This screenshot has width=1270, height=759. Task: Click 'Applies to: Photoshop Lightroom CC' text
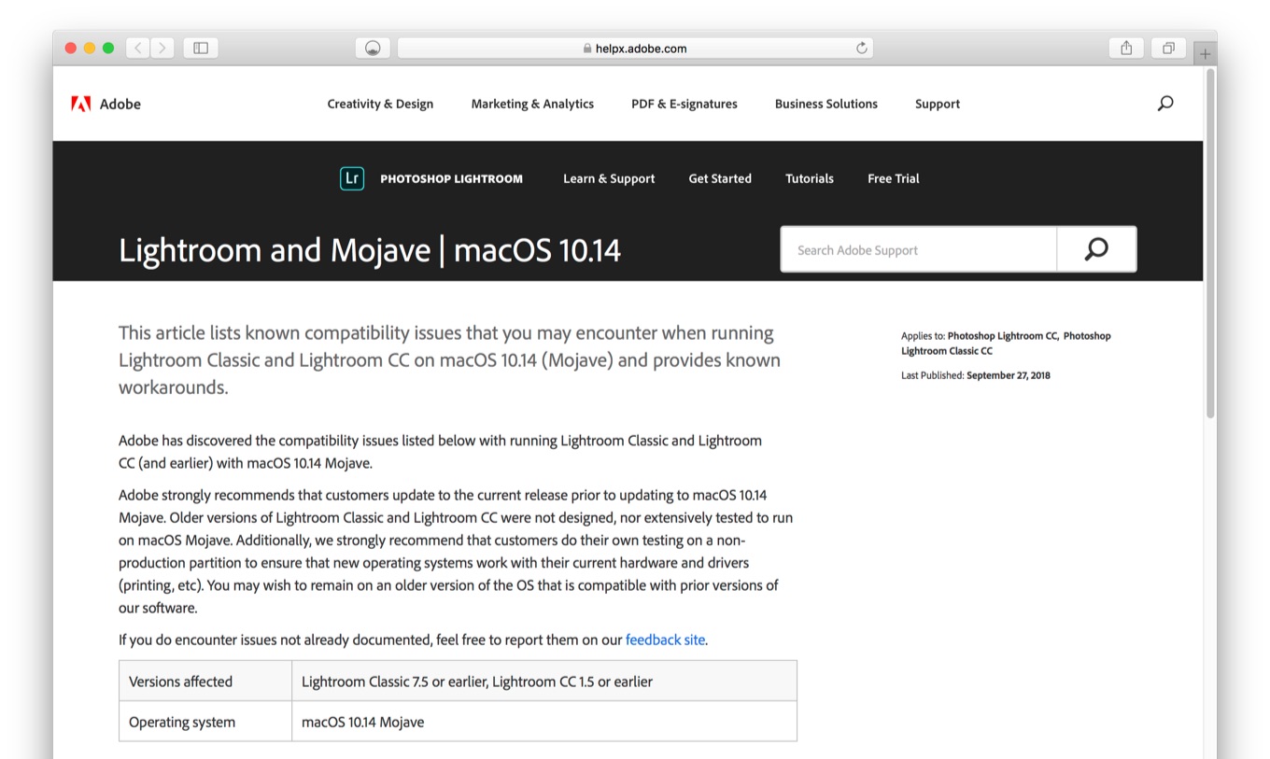pos(980,335)
